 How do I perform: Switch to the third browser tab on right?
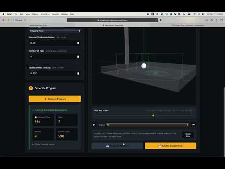(x=187, y=25)
